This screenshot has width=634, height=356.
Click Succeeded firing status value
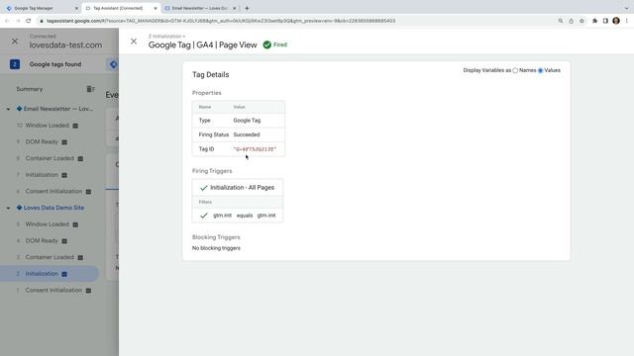tap(247, 134)
